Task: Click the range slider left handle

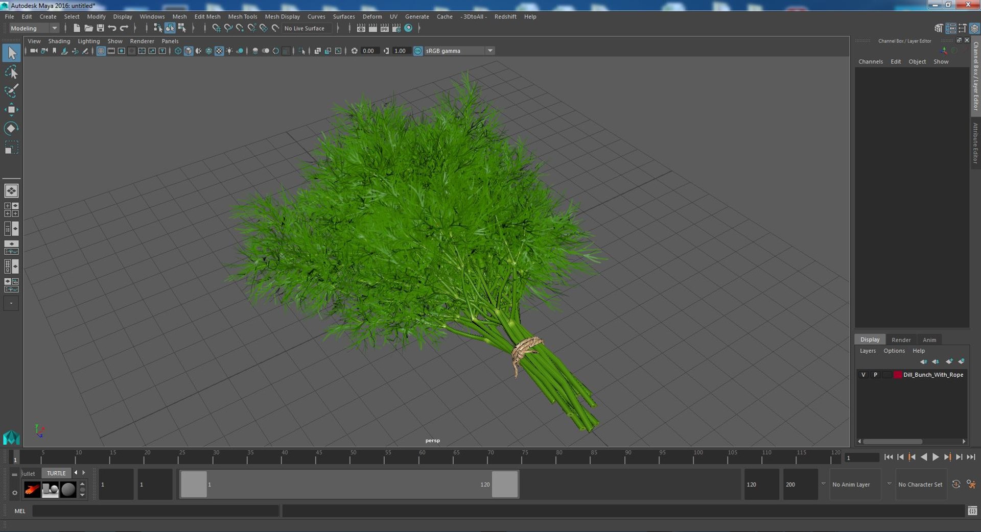Action: [x=194, y=484]
